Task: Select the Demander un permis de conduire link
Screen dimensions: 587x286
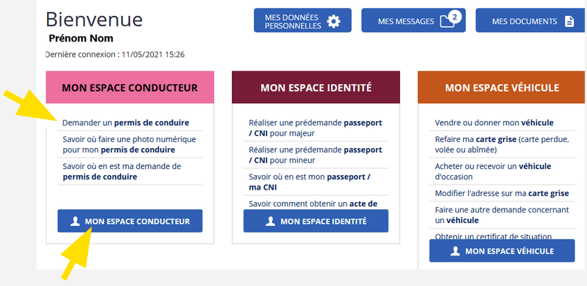Action: [x=126, y=123]
